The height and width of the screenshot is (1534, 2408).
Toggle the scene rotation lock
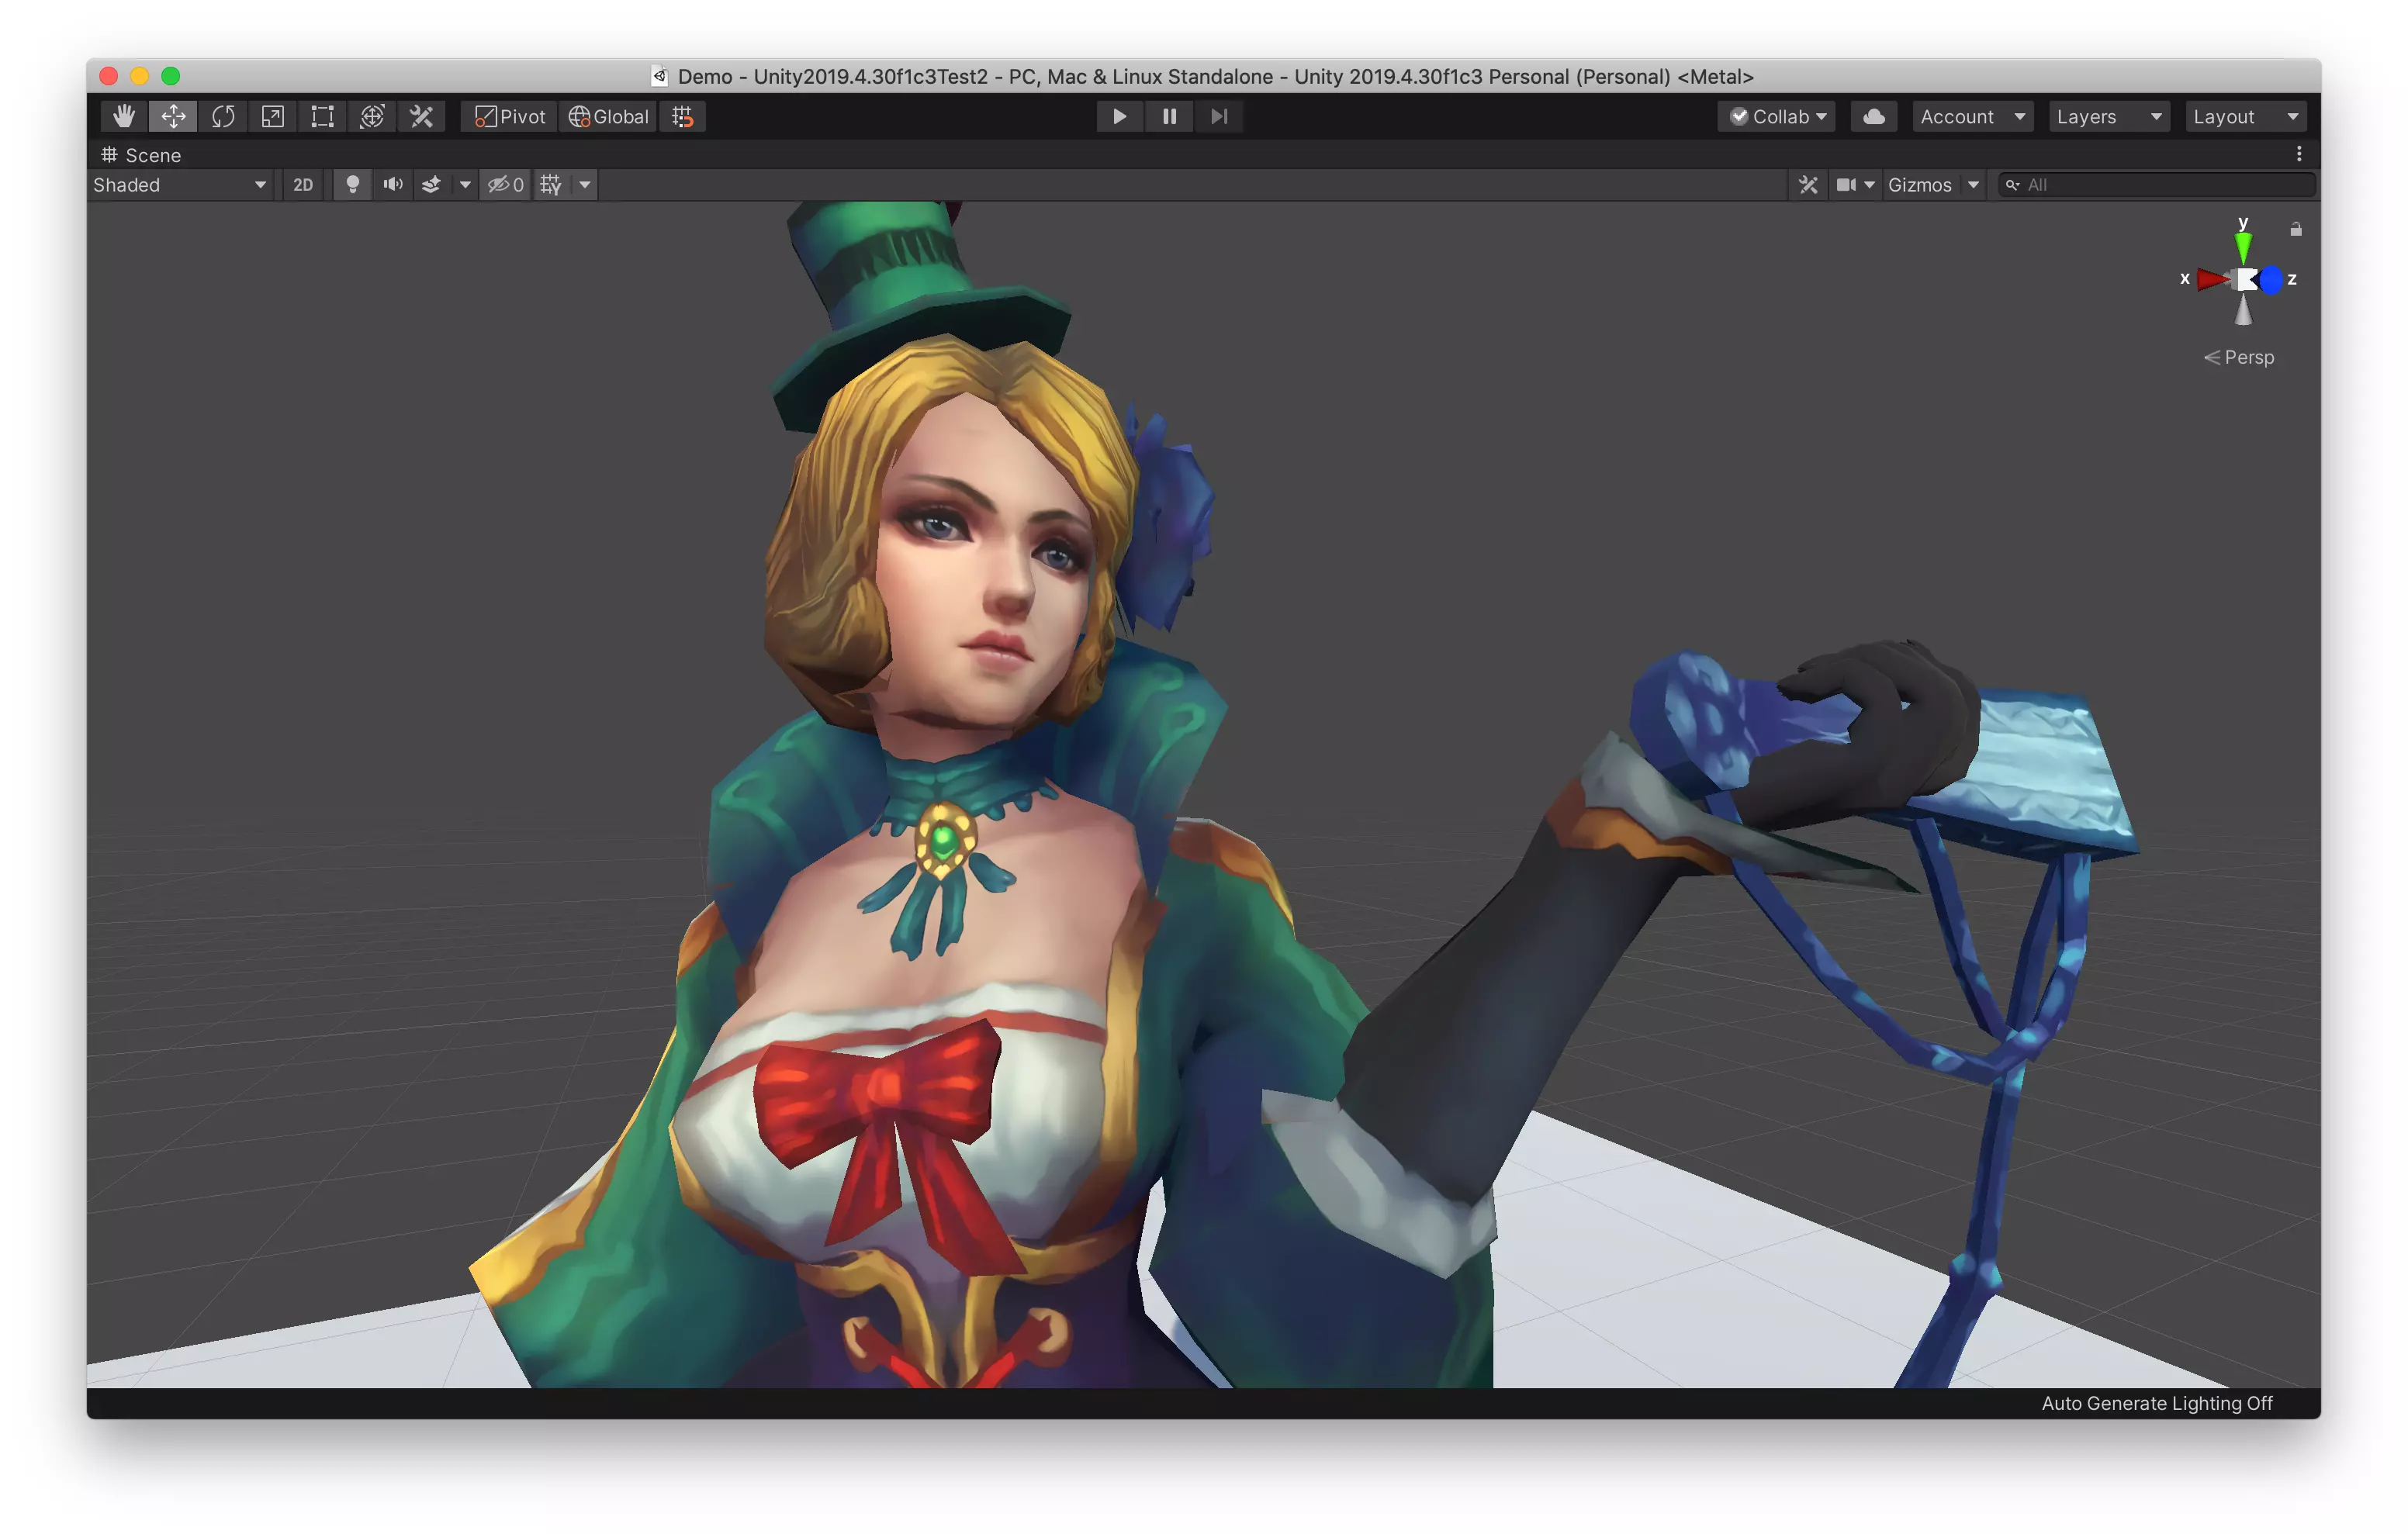click(2296, 230)
